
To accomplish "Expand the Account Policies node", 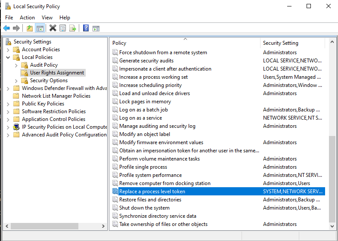I will [9, 49].
